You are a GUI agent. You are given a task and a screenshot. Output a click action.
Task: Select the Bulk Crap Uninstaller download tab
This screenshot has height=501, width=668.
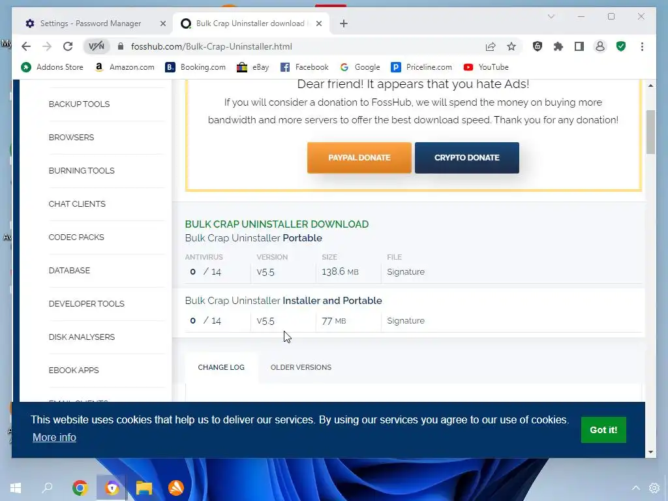tap(250, 23)
